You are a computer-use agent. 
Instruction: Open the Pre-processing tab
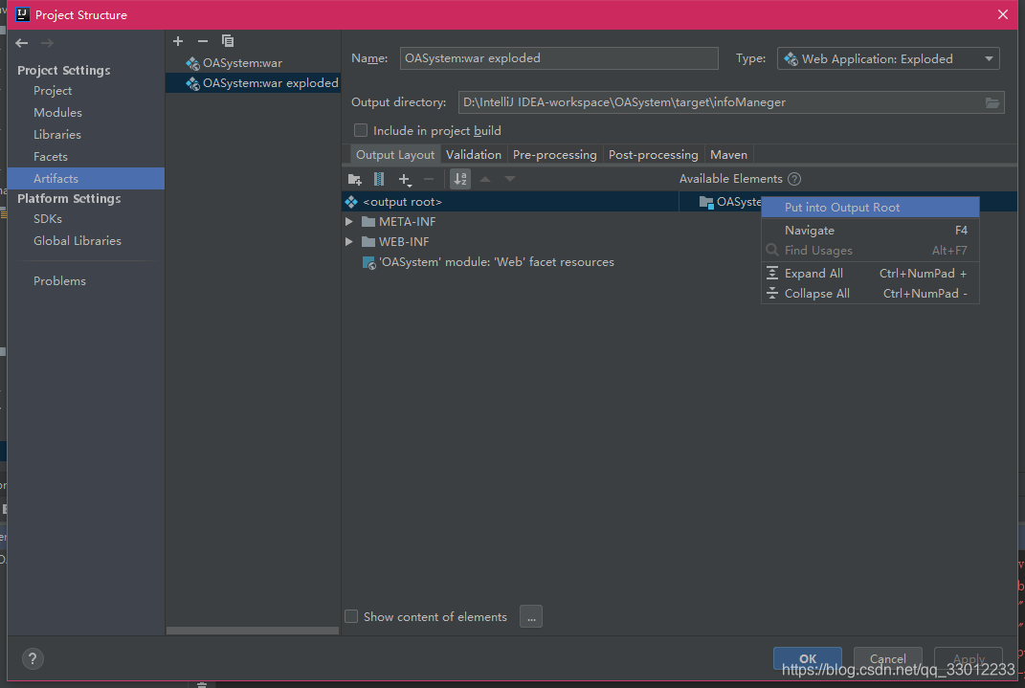click(x=554, y=155)
